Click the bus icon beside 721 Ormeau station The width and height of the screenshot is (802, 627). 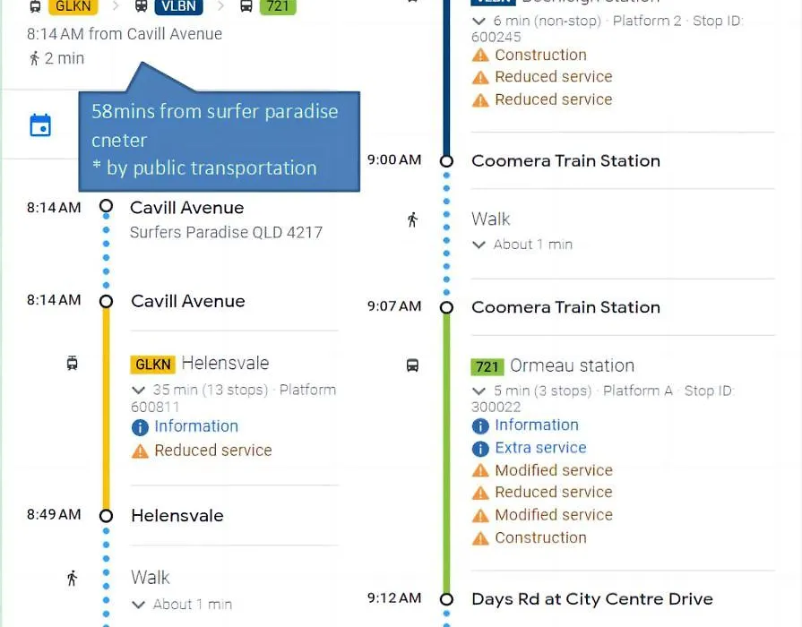coord(412,365)
